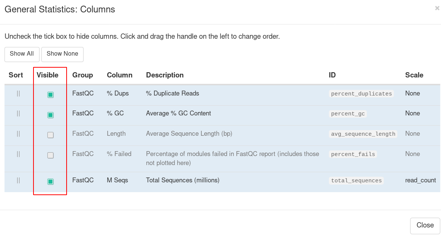Close the dialog with the top-right X

[437, 8]
